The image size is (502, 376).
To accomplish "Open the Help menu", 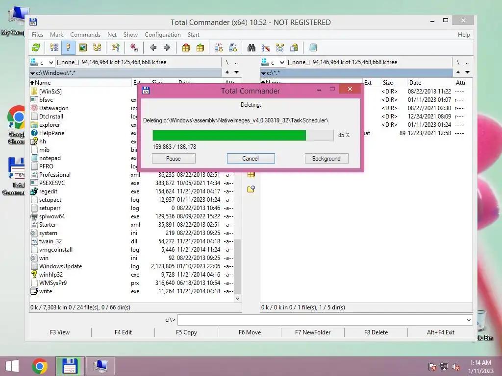I will [x=464, y=35].
